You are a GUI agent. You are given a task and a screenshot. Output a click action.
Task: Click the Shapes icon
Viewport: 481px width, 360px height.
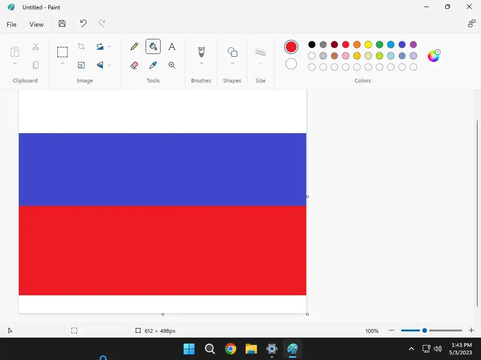[232, 52]
